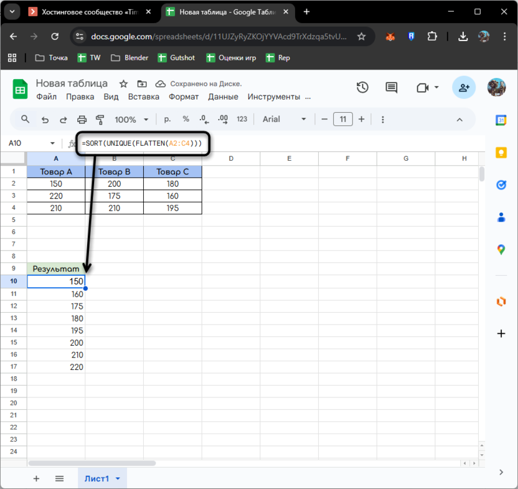
Task: Click the font size field 11
Action: click(x=343, y=120)
